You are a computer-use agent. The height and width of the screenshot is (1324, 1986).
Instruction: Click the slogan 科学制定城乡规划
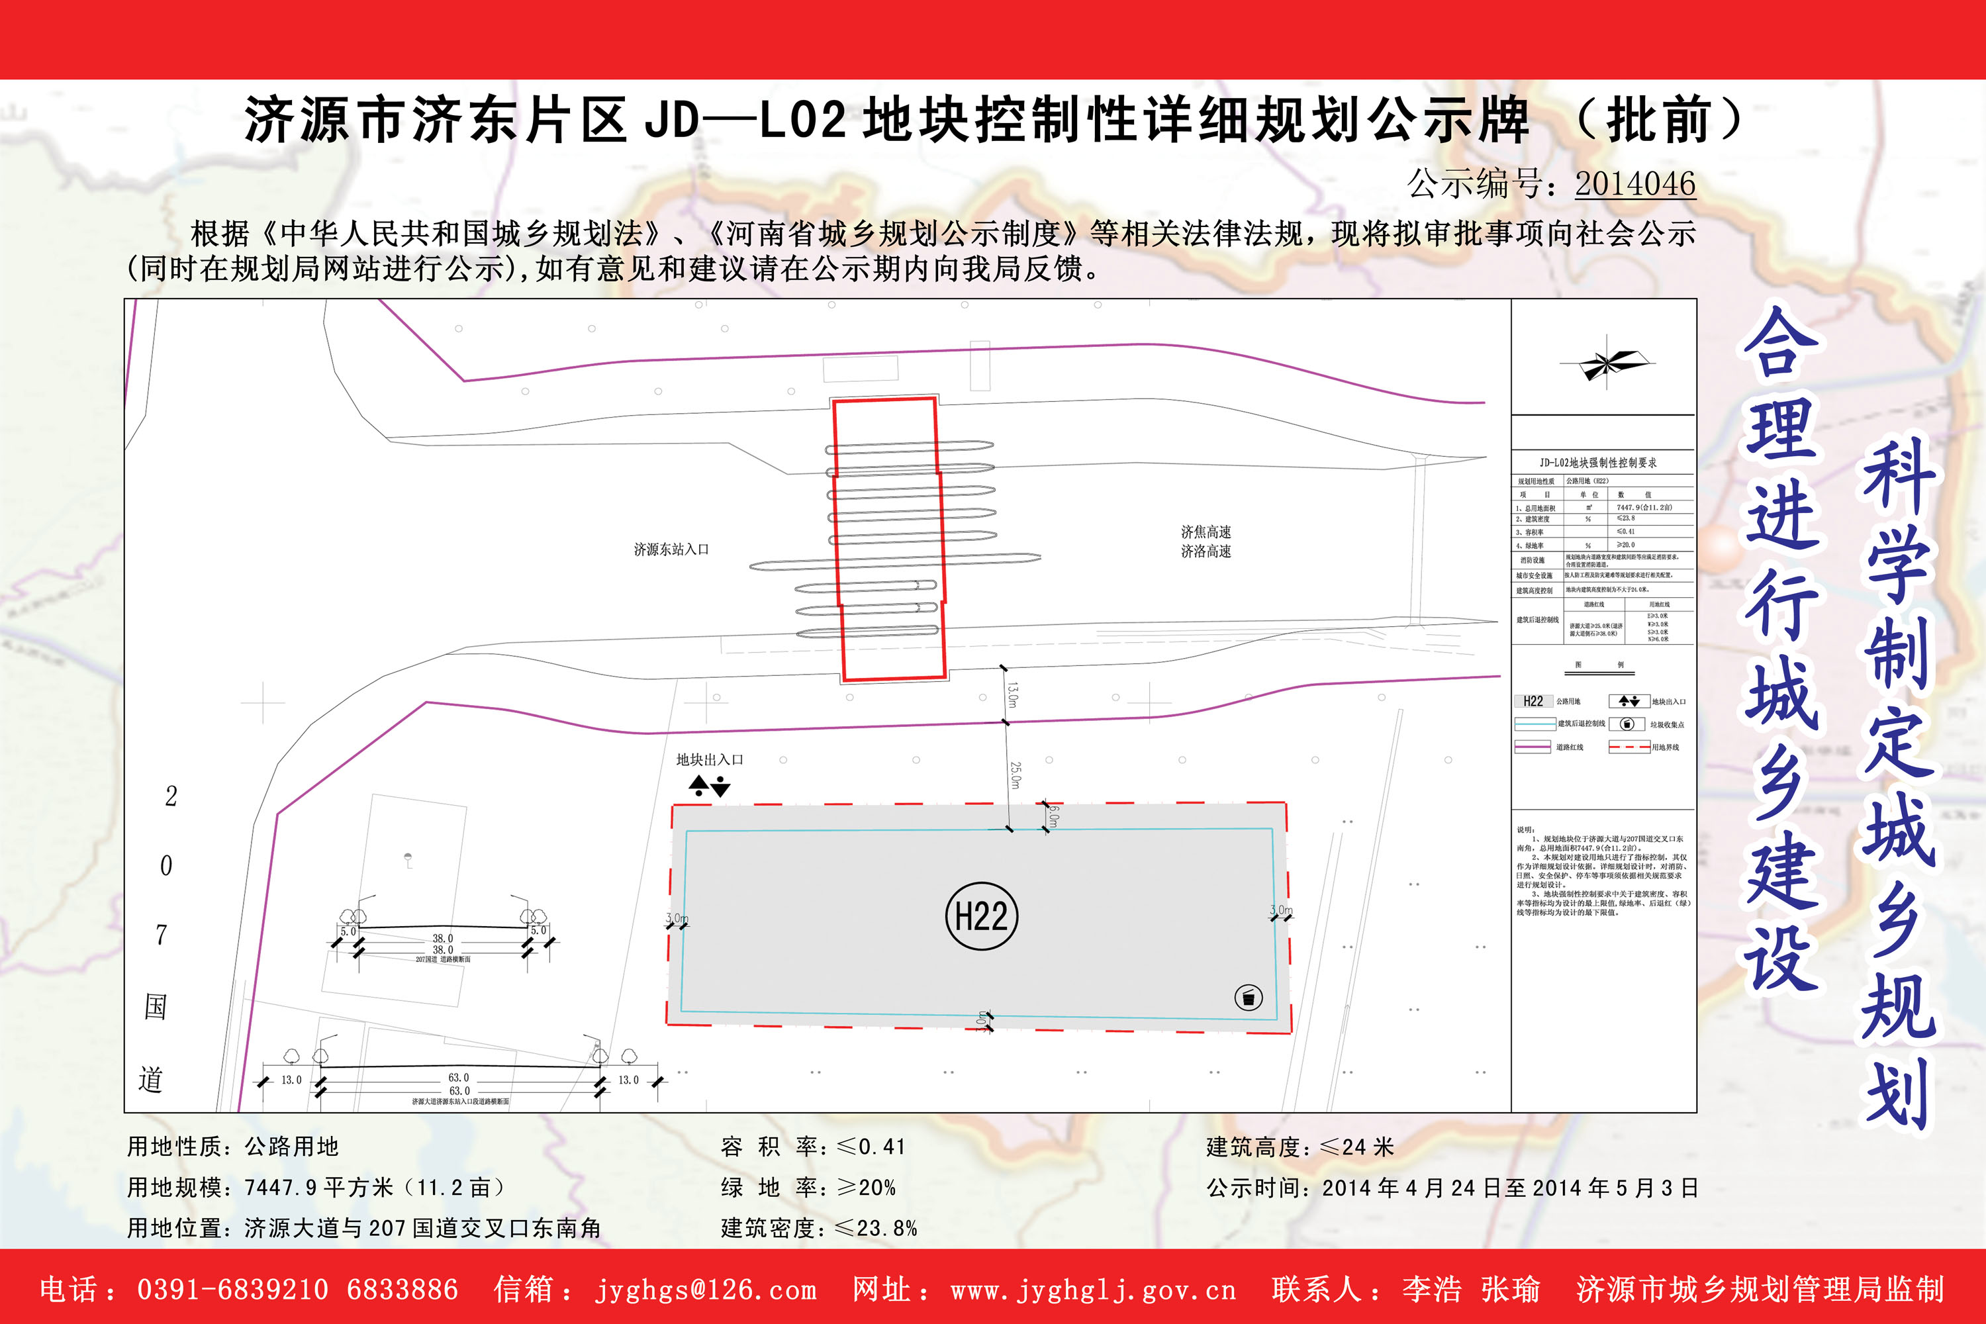tap(1900, 784)
